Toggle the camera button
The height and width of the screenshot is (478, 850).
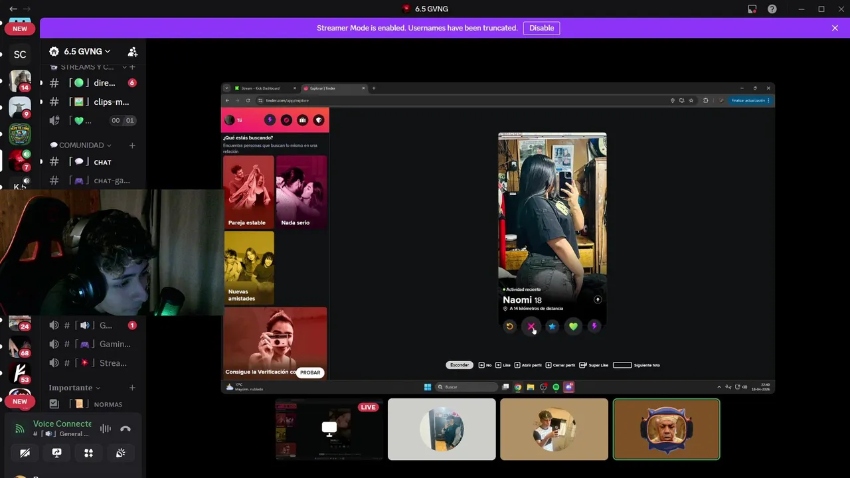(25, 453)
